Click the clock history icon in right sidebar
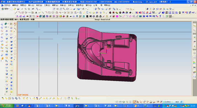The width and height of the screenshot is (197, 108). [195, 53]
